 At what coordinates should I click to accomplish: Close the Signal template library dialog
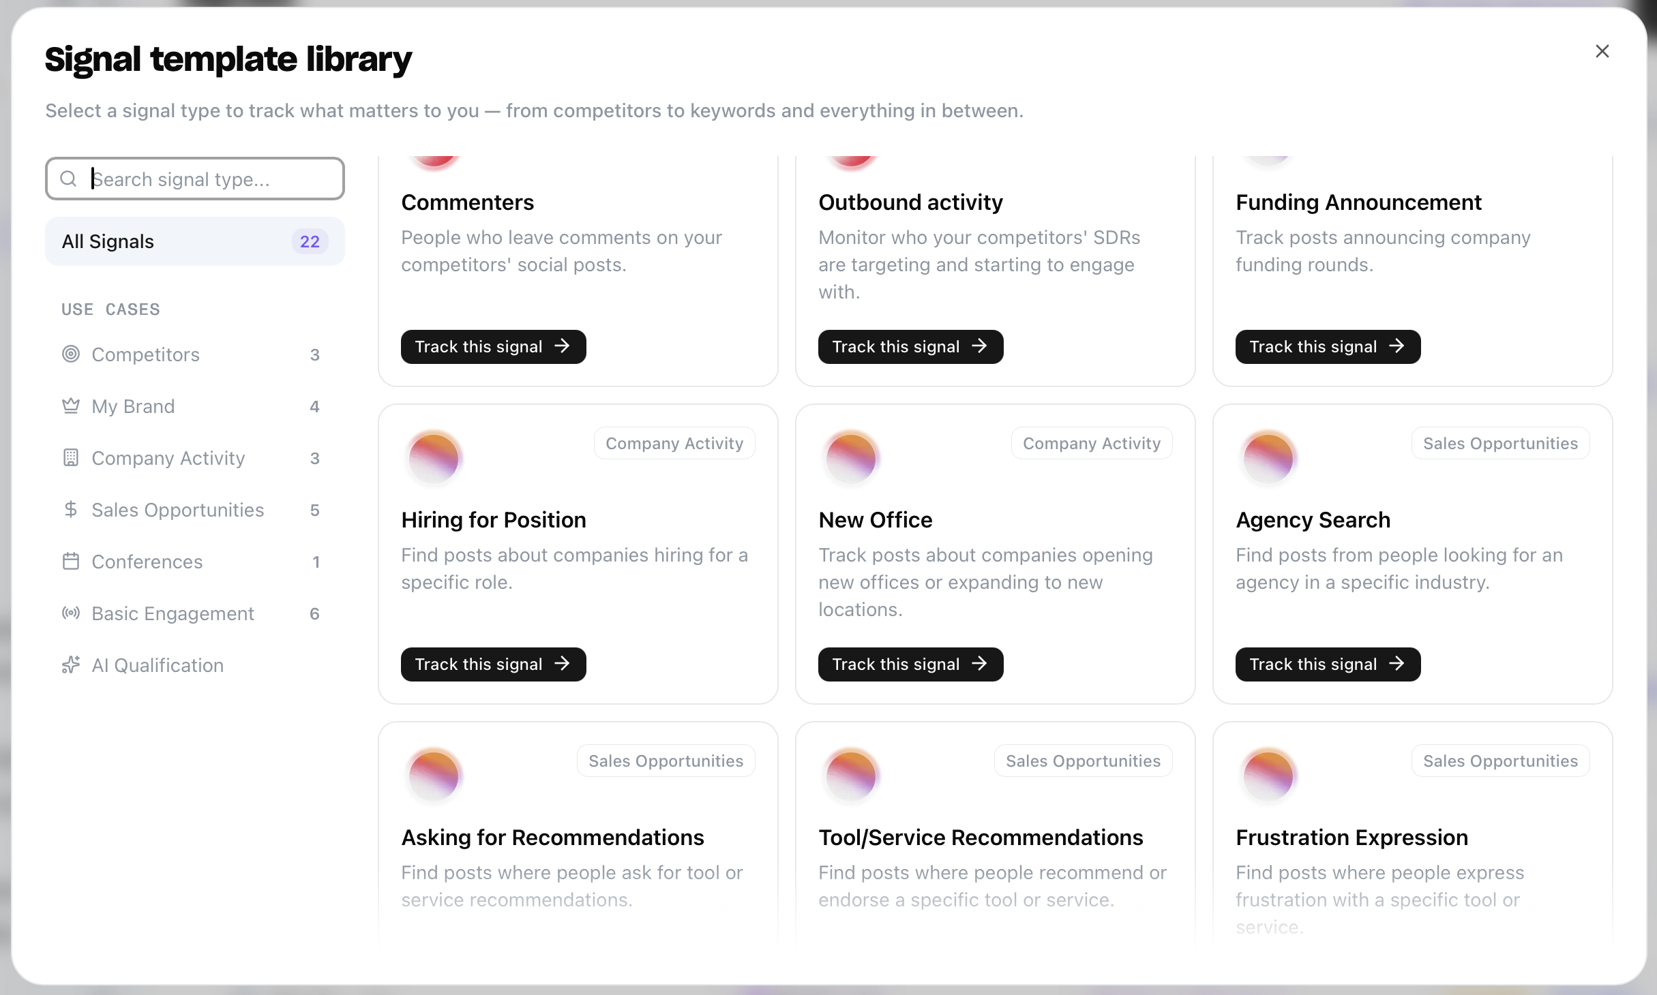[x=1602, y=51]
